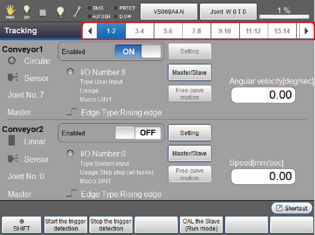
Task: Open the VS068A4 AI robot selector
Action: click(x=169, y=12)
